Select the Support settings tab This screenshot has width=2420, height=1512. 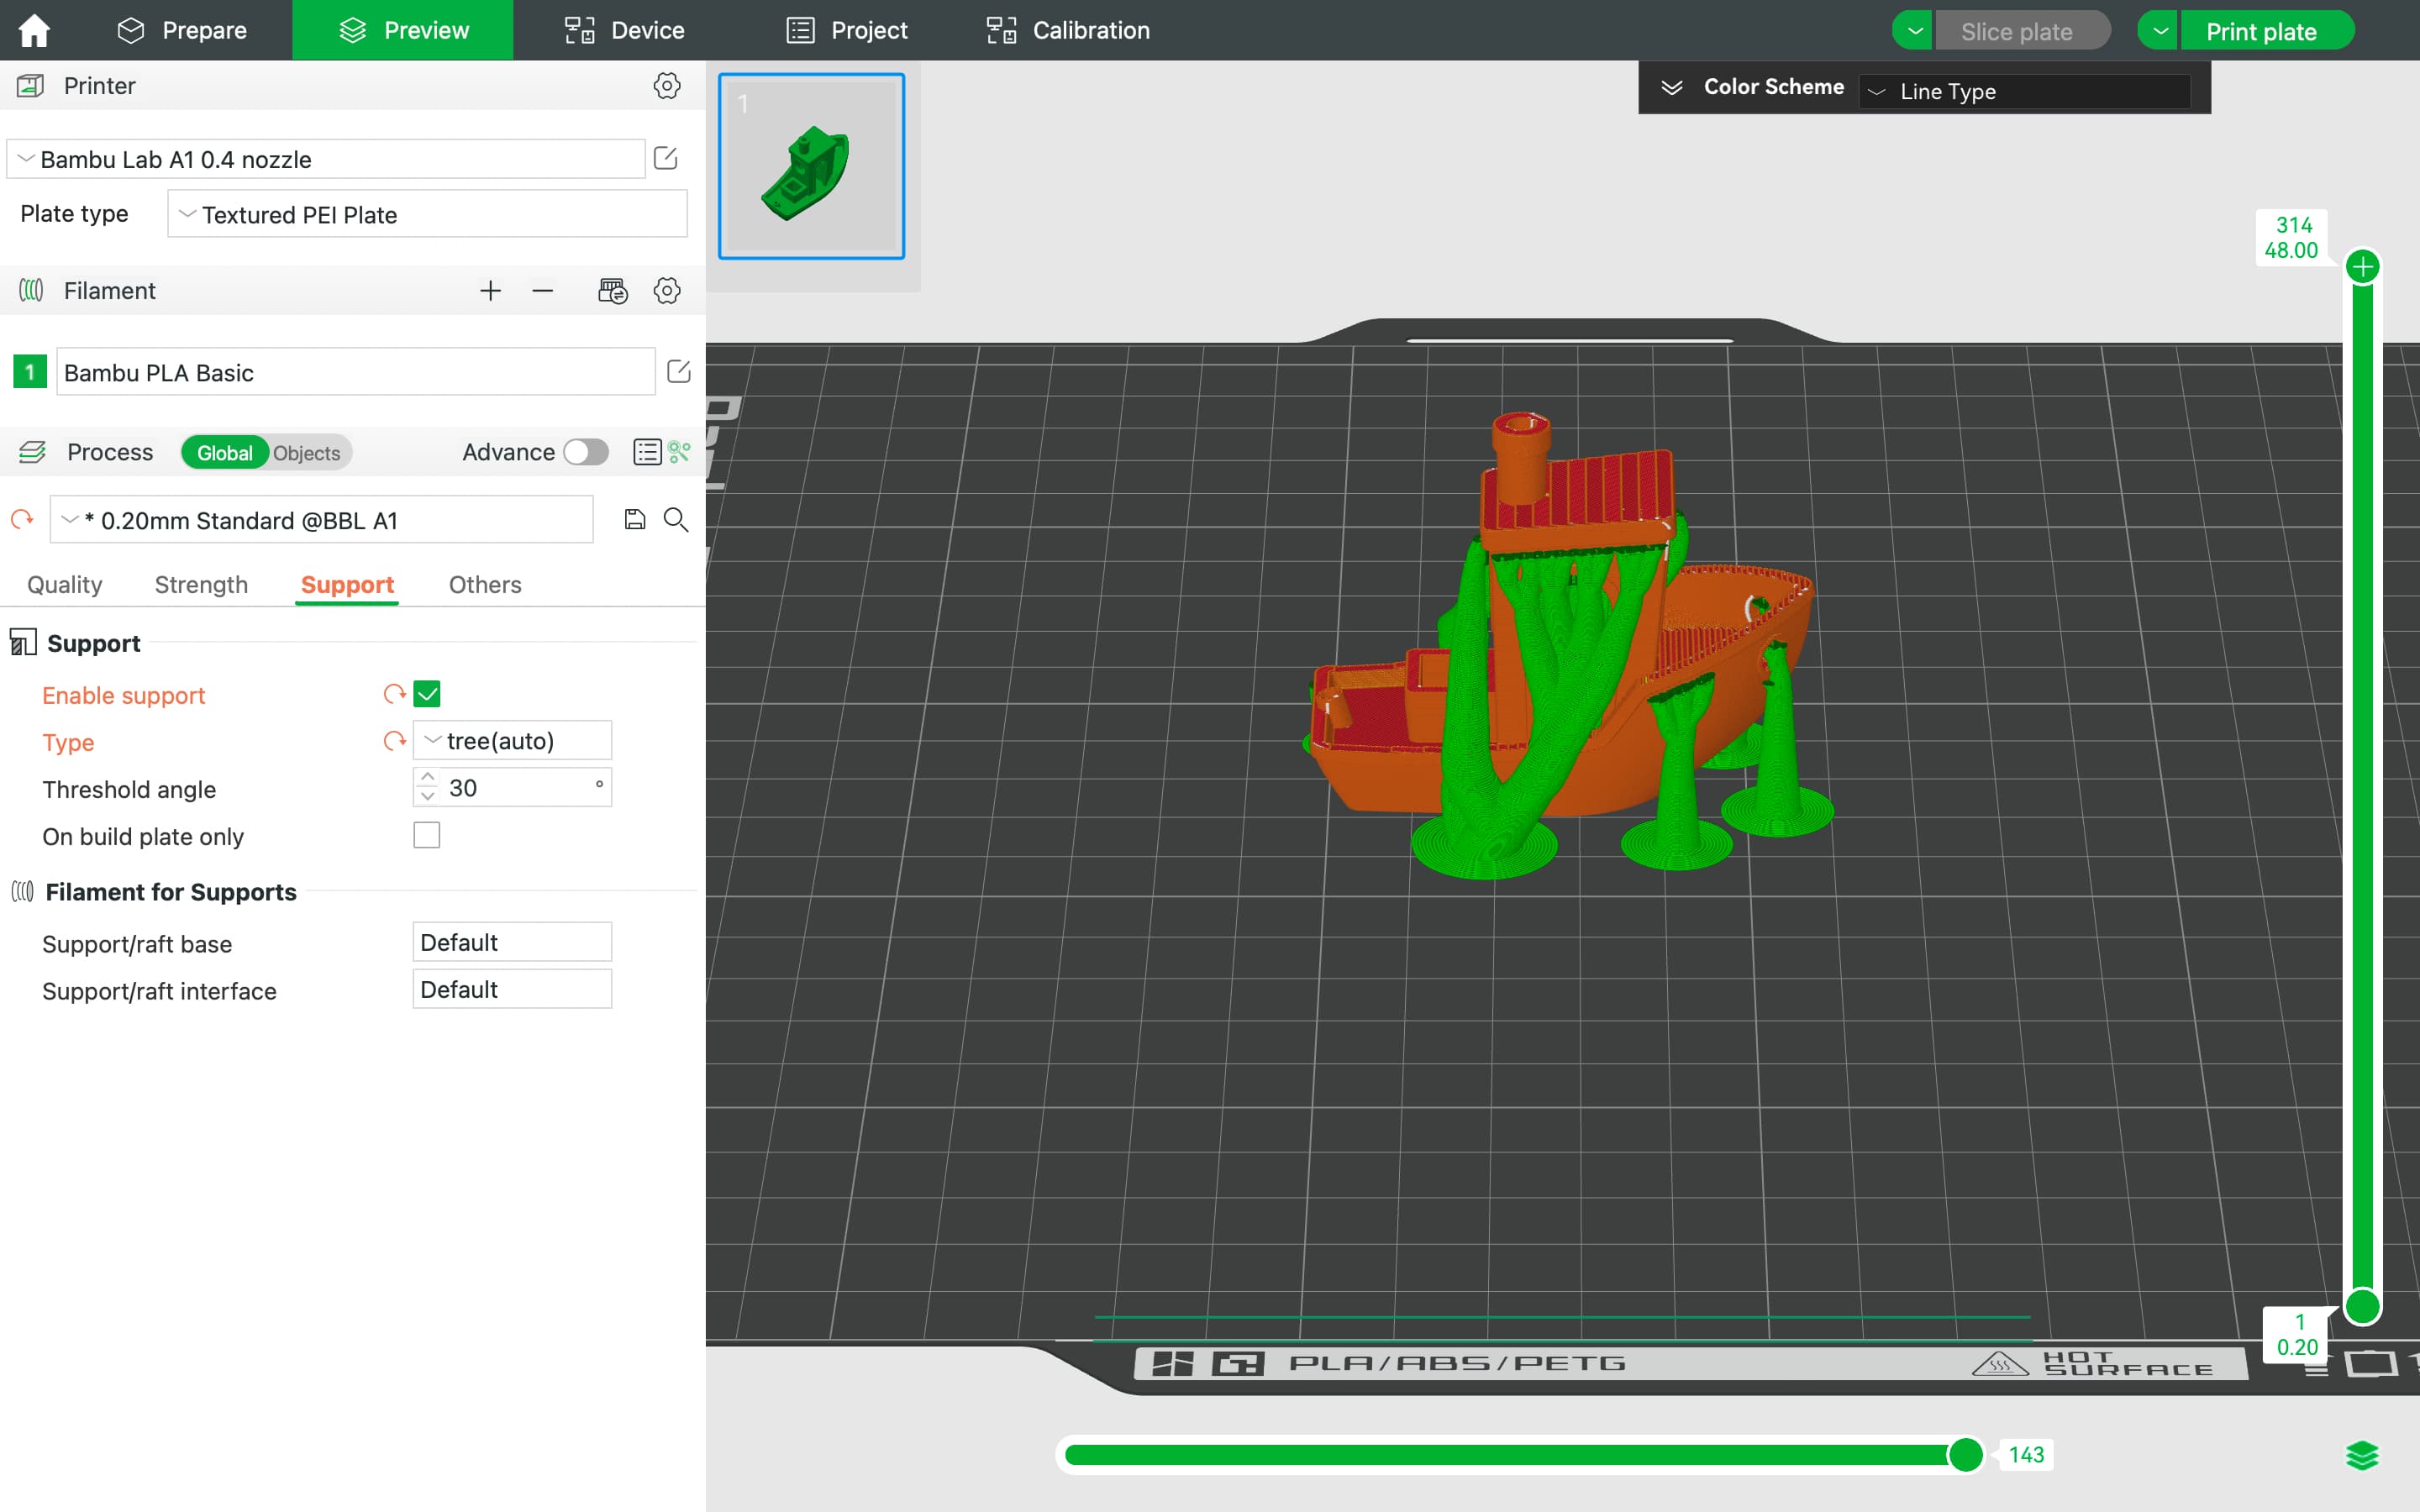click(x=347, y=585)
